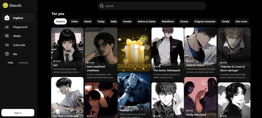Image resolution: width=262 pixels, height=118 pixels.
Task: Open the Big Discount gift banner
Action: 134,49
